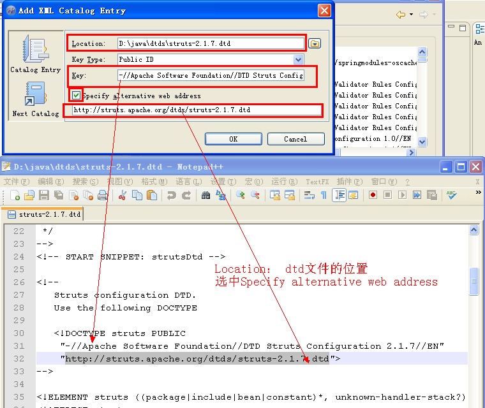Viewport: 485px width, 408px height.
Task: Minimize the Eclipse view panel
Action: coord(451,27)
